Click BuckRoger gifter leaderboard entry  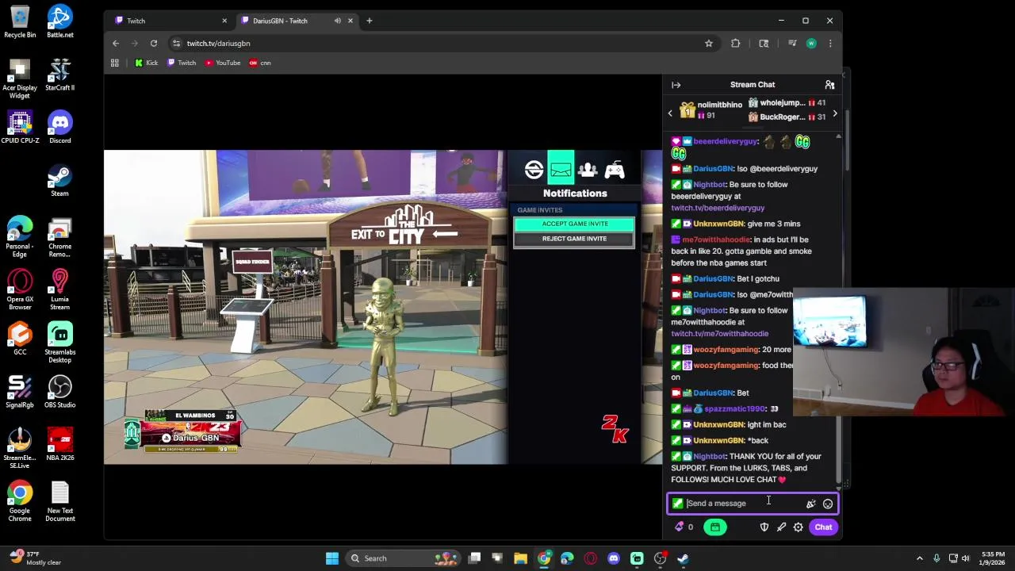coord(787,117)
